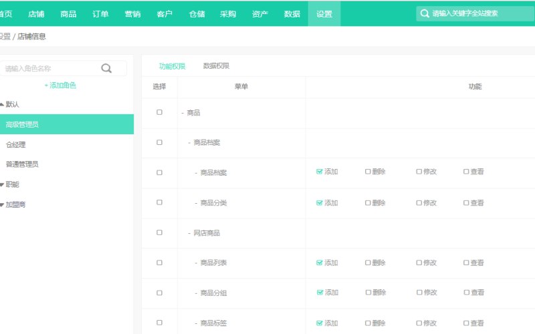Image resolution: width=535 pixels, height=334 pixels.
Task: Uncheck 添加 permission for 商品标签
Action: click(x=320, y=323)
